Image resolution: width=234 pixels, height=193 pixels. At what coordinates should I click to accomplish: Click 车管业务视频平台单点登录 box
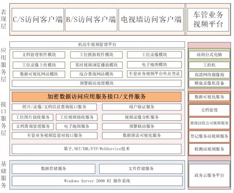tap(154, 74)
